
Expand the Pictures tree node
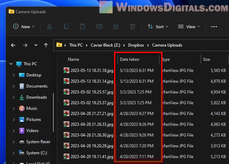(14, 120)
